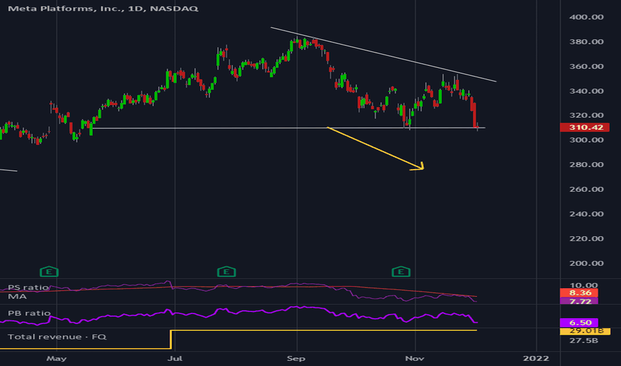Screen dimensions: 621x366
Task: Click the 240.00 price axis label
Action: 586,214
